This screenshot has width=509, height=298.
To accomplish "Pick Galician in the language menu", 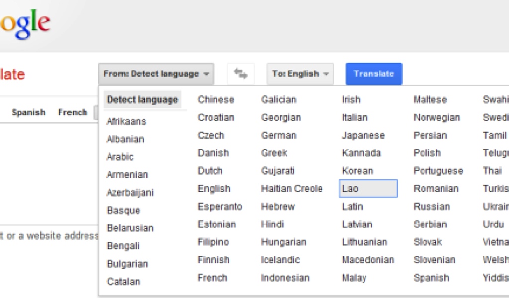I will coord(279,99).
